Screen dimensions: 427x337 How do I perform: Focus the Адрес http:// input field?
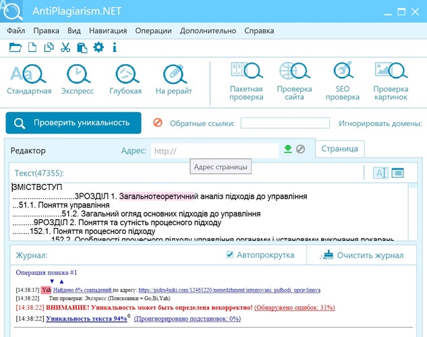[x=215, y=151]
